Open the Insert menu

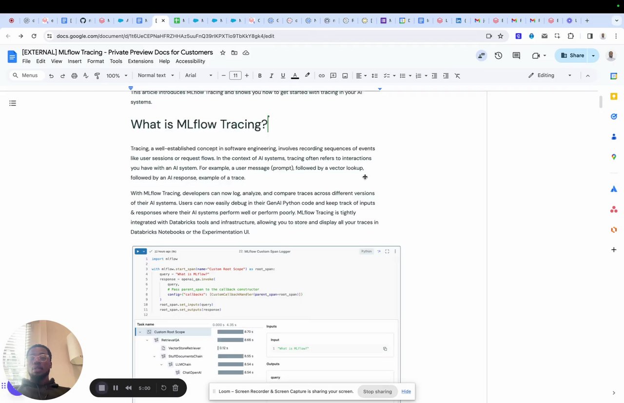[75, 61]
